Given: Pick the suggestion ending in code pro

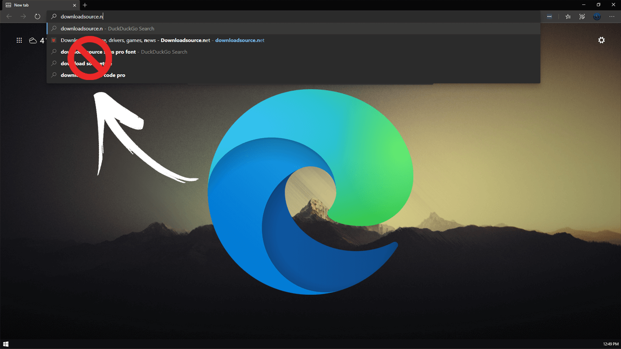Looking at the screenshot, I should click(x=294, y=75).
